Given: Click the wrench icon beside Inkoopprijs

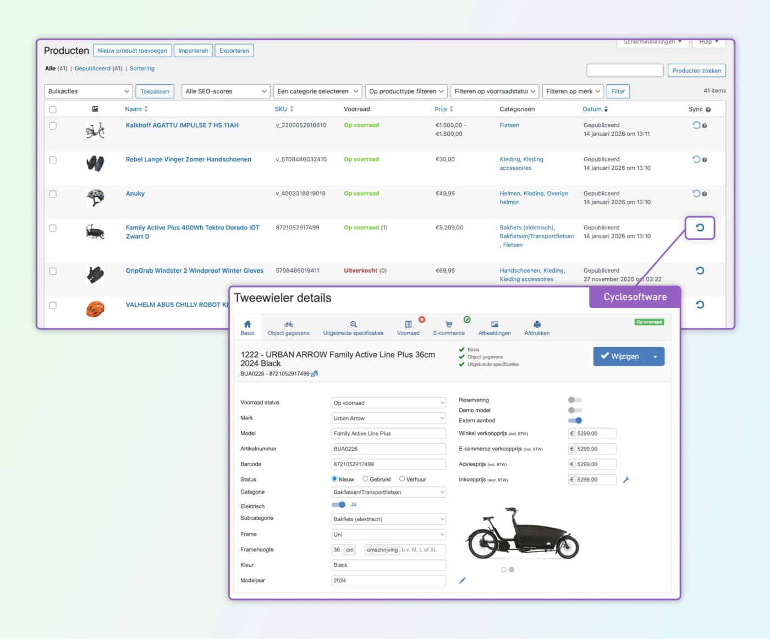Looking at the screenshot, I should coord(626,480).
